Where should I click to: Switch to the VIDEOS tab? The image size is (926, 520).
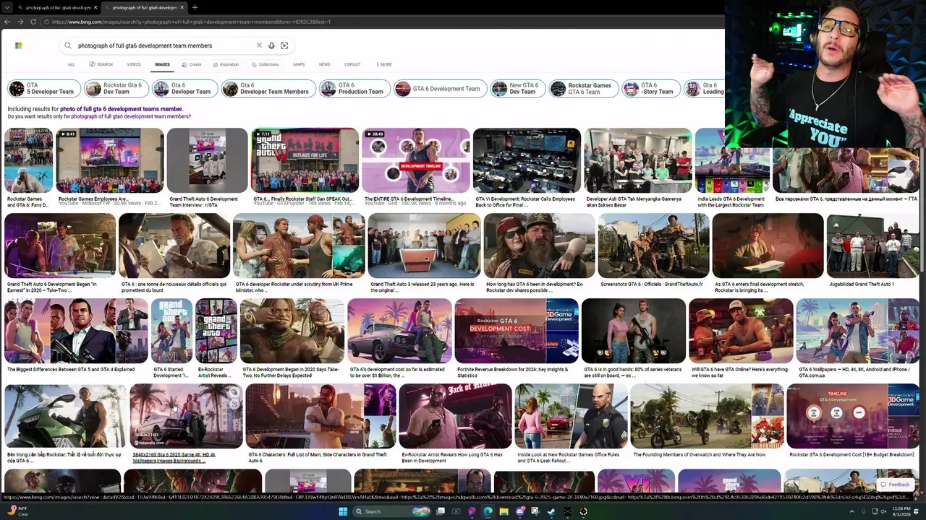[x=134, y=64]
